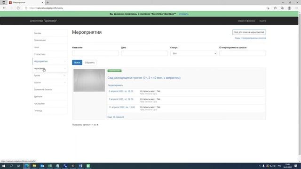Click the unlink link in green banner
Screen dimensions: 301x169
click(x=184, y=14)
